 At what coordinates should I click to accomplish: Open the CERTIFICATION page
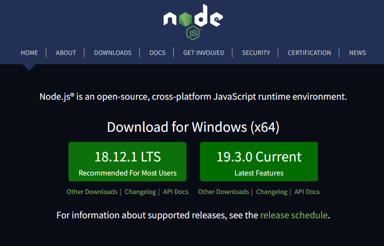click(x=309, y=53)
